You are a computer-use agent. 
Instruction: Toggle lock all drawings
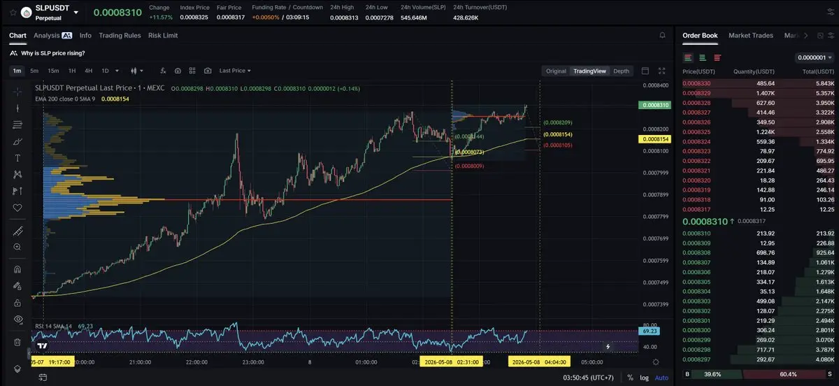17,303
